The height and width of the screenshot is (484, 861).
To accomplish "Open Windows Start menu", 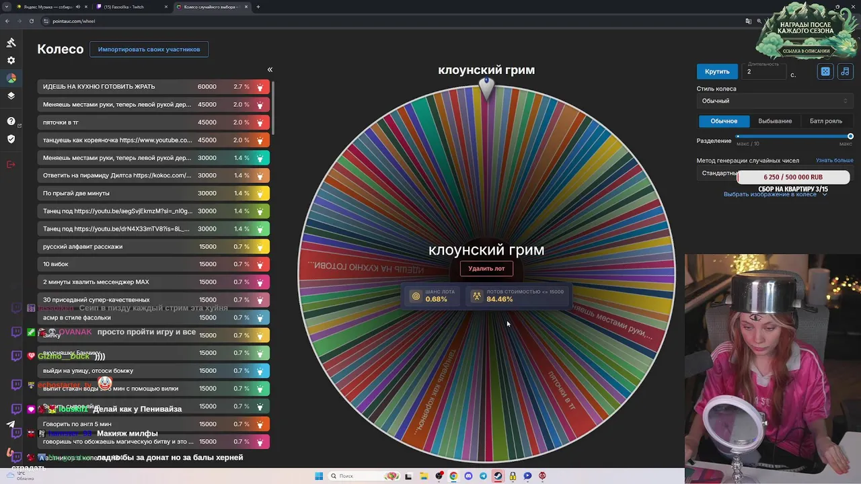I will (319, 476).
